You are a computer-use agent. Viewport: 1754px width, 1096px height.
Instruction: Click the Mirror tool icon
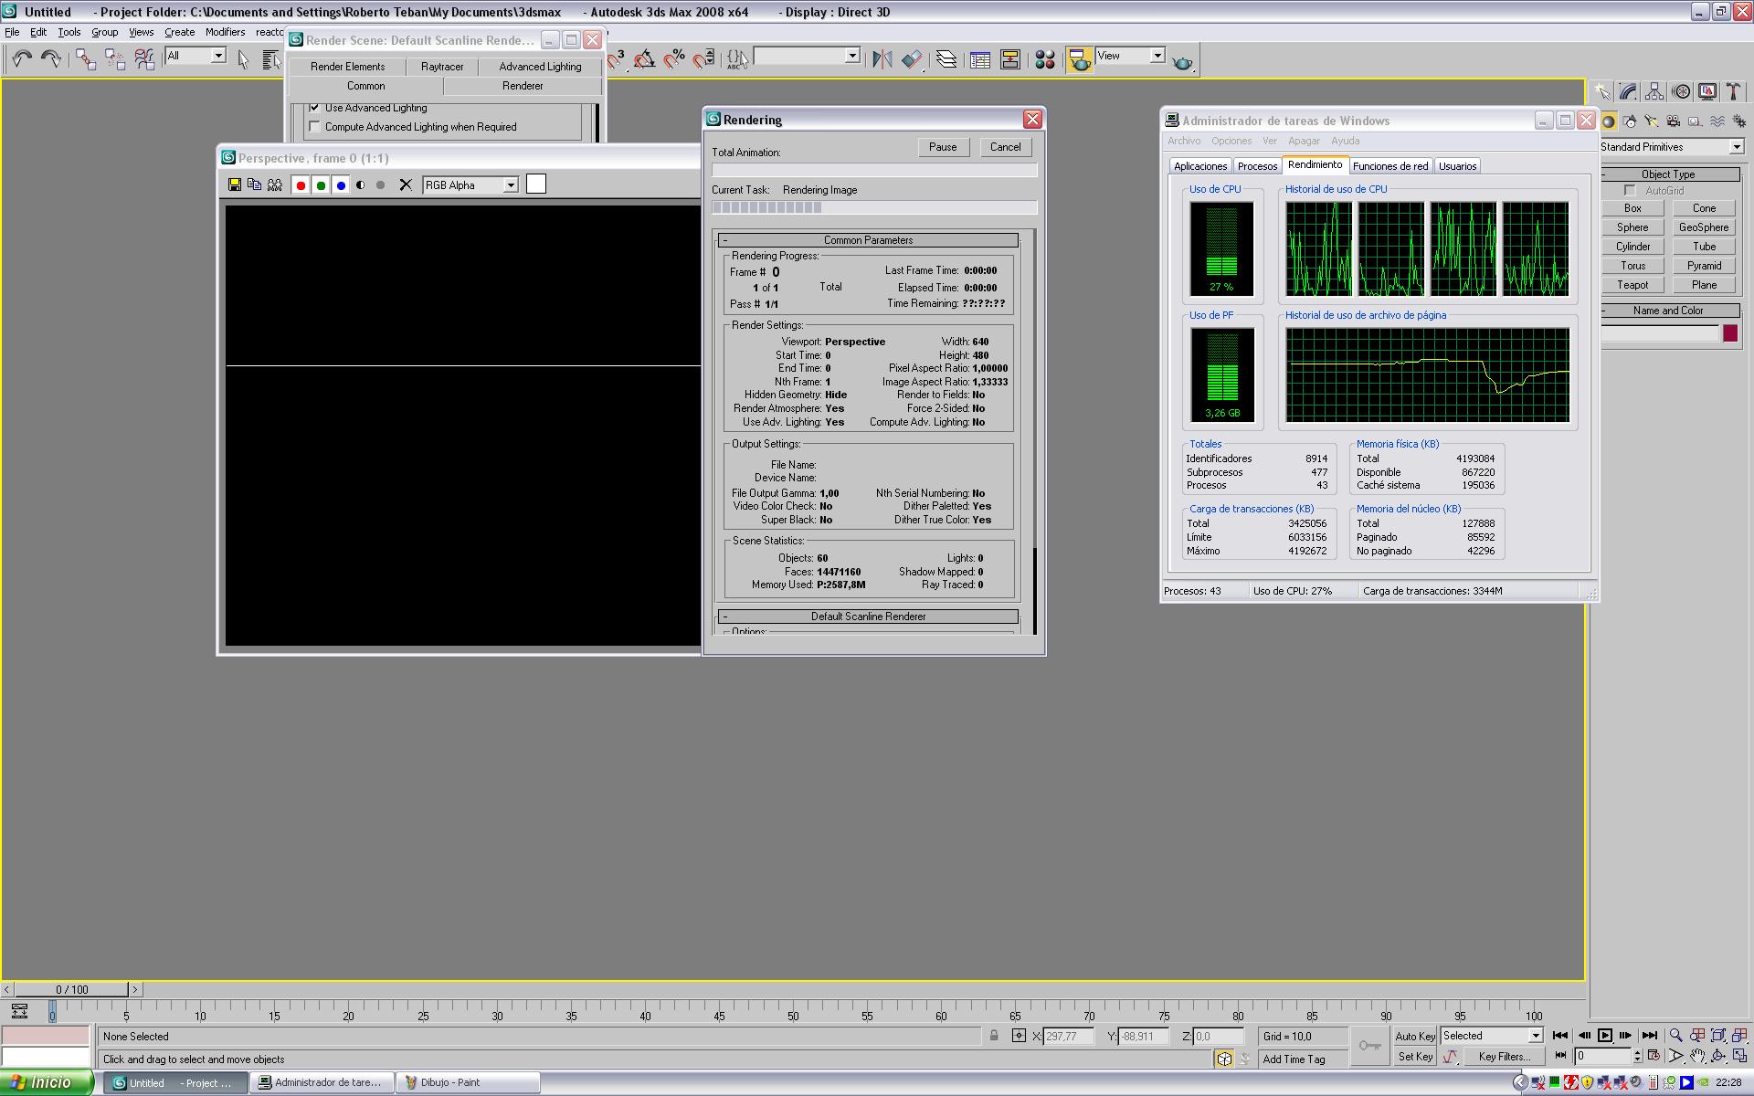(882, 59)
